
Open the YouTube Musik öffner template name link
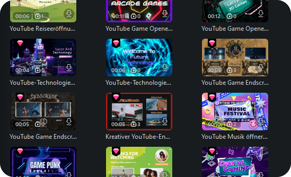[235, 137]
